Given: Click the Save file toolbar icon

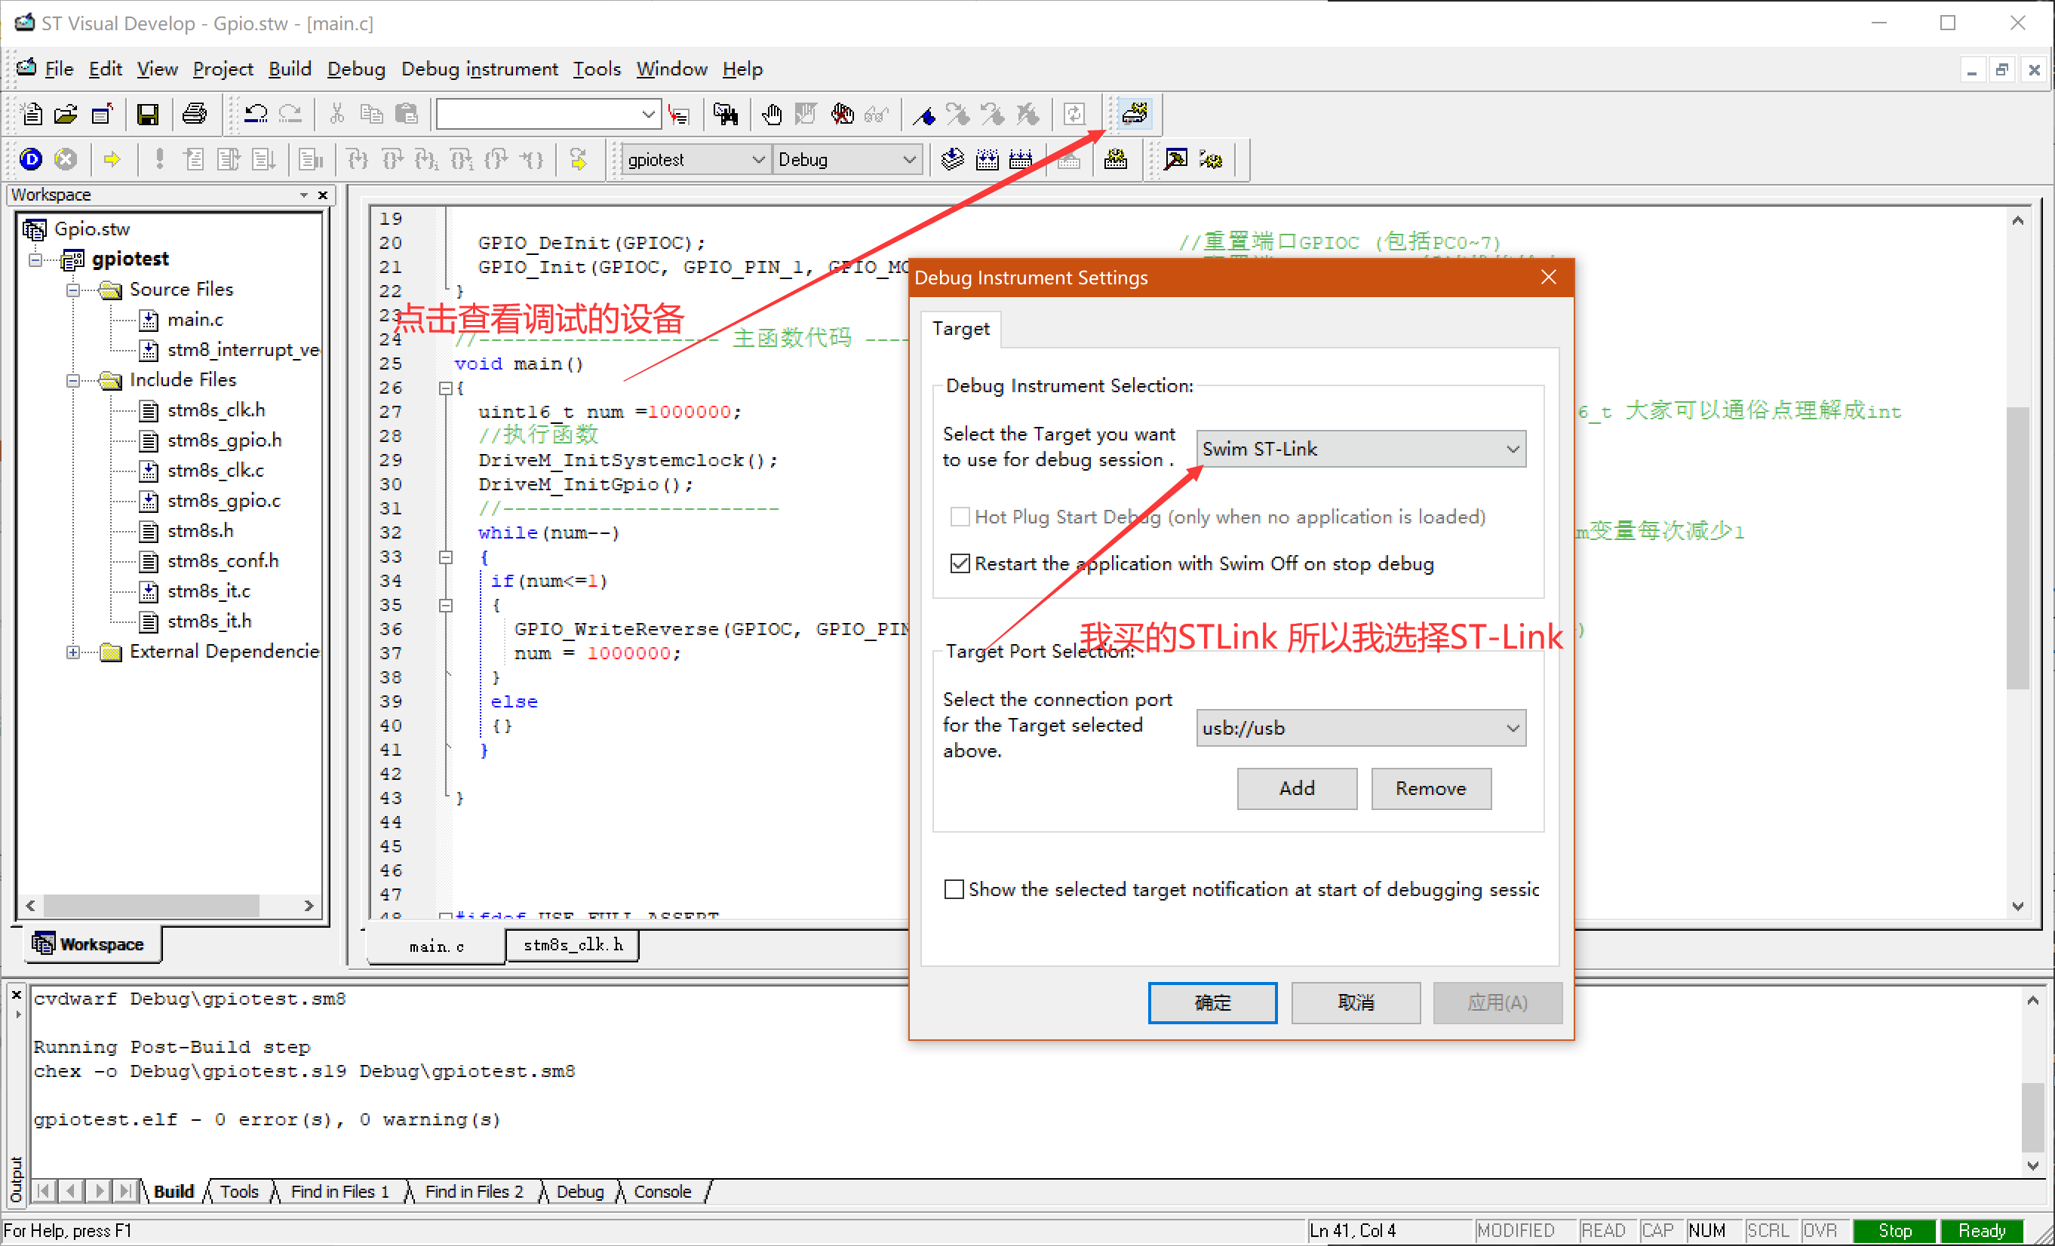Looking at the screenshot, I should [148, 113].
